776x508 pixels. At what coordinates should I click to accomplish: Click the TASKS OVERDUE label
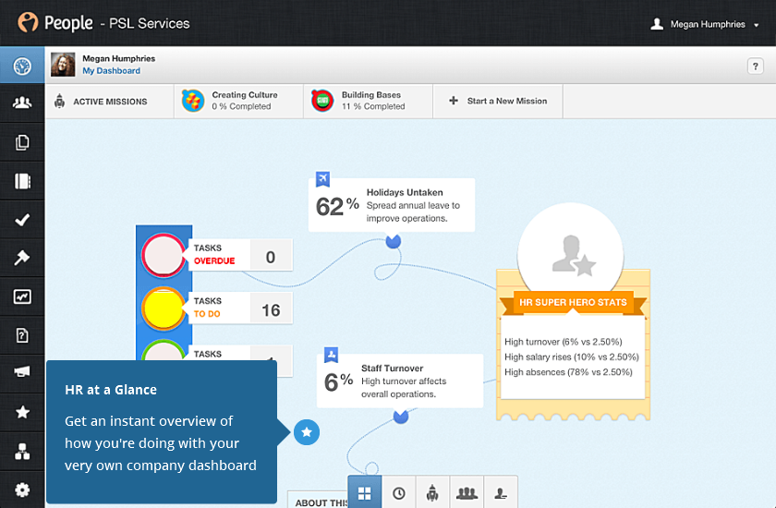(214, 254)
